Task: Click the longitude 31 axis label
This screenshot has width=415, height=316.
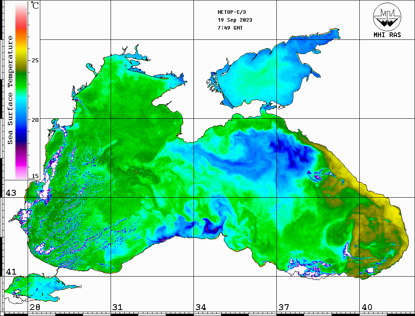Action: (118, 307)
